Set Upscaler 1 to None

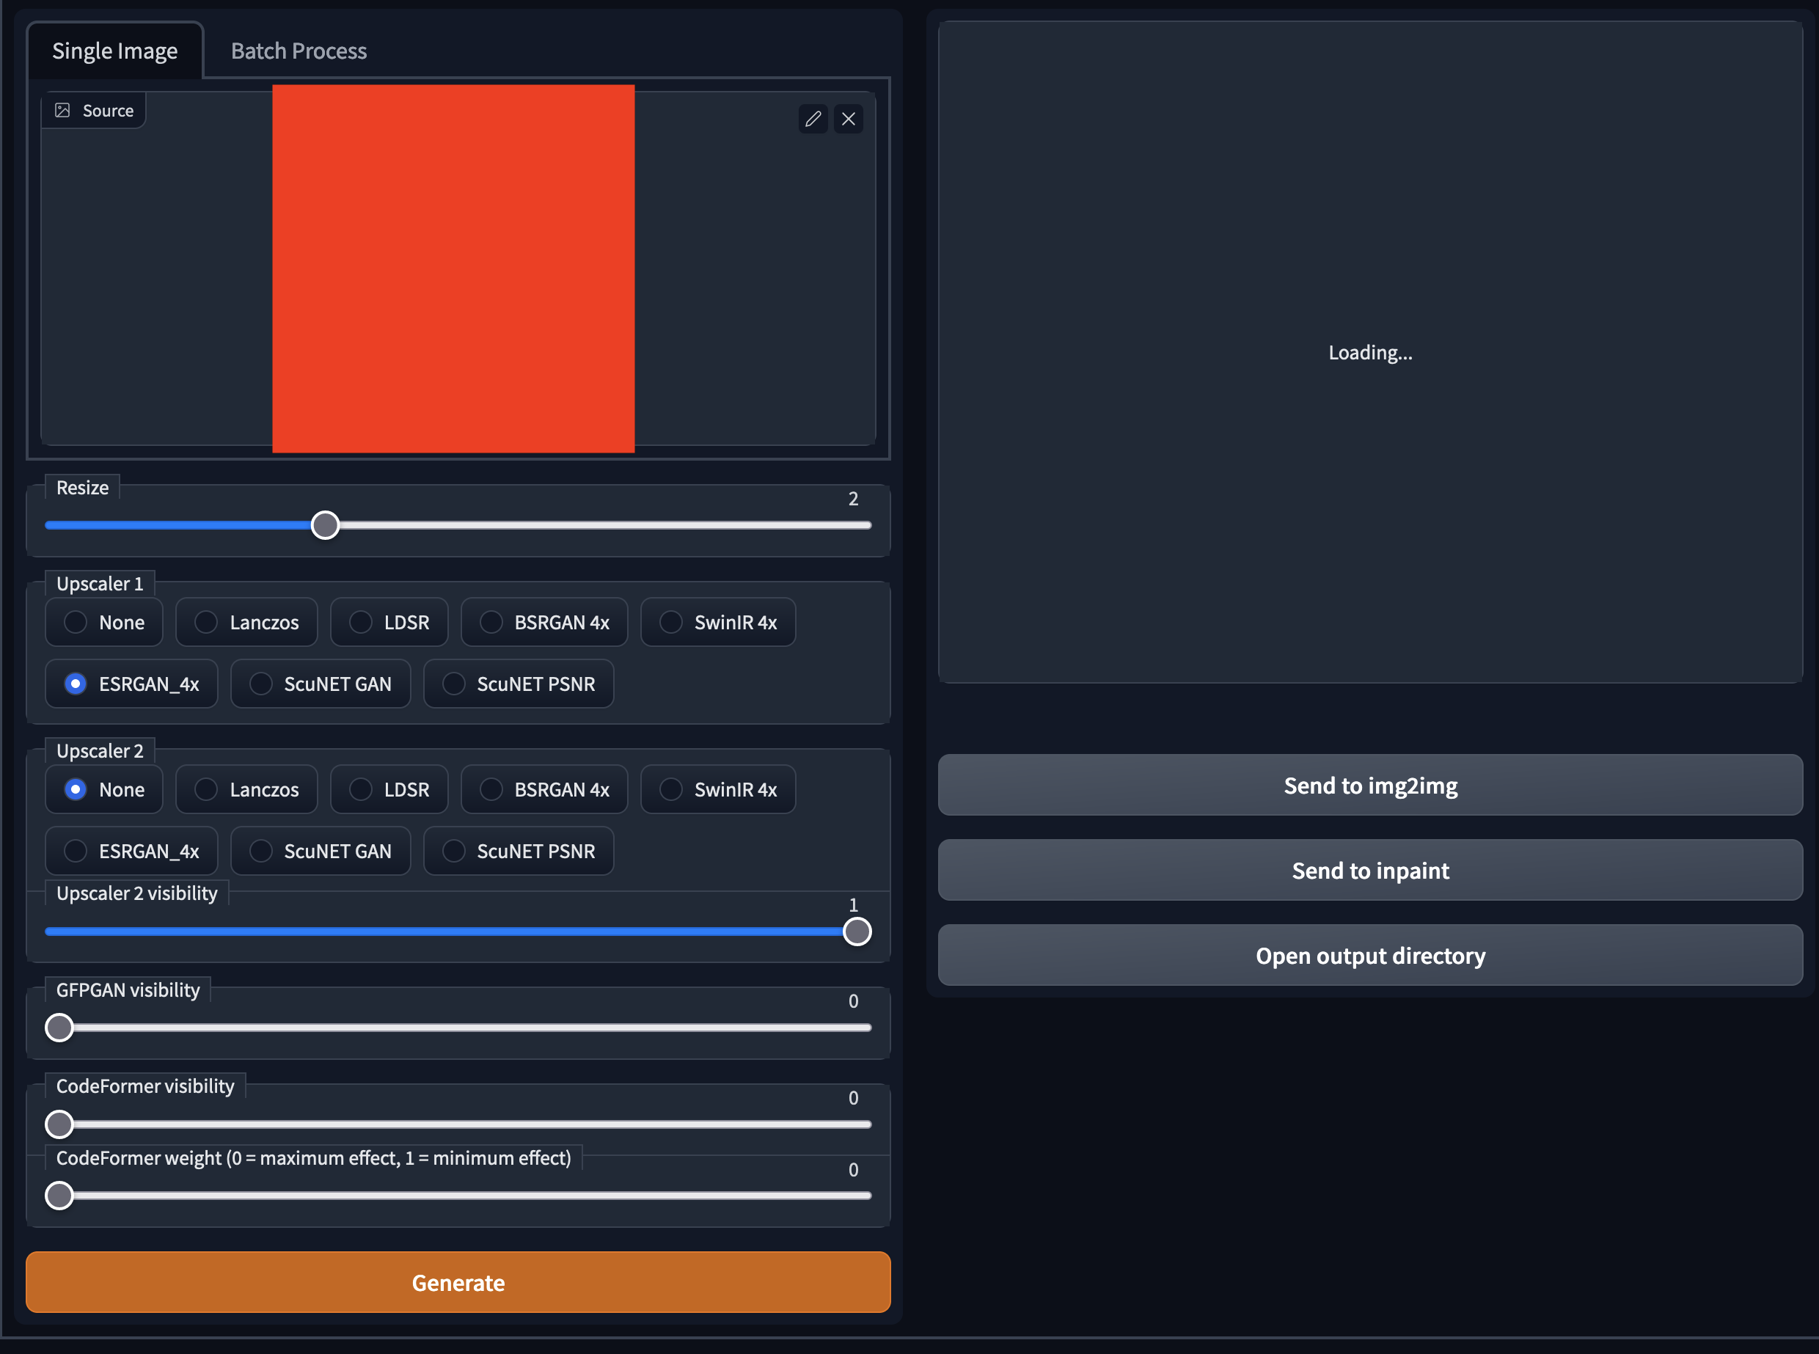click(x=104, y=622)
